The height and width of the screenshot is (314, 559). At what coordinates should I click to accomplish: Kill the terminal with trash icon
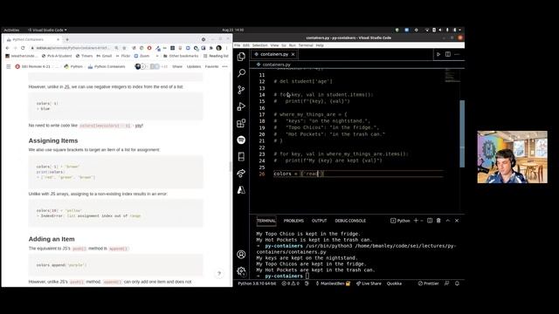click(x=438, y=221)
